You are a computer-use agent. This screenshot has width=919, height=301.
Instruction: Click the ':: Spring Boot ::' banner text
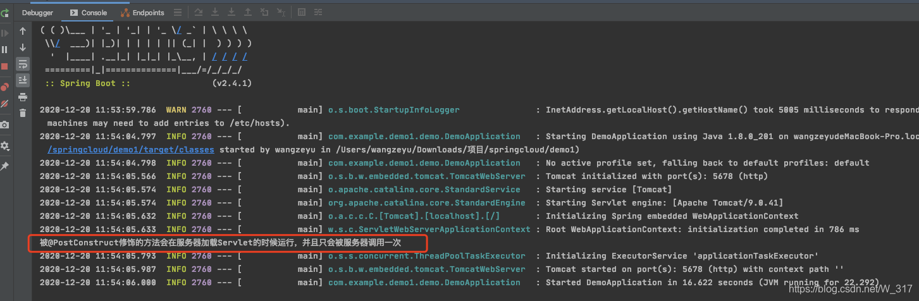pyautogui.click(x=87, y=83)
